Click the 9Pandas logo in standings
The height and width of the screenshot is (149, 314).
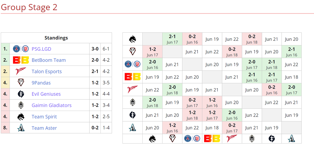[21, 83]
